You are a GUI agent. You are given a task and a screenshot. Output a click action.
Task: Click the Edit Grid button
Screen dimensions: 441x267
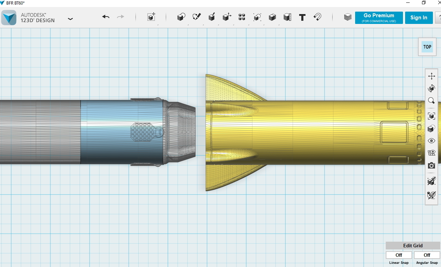click(413, 246)
